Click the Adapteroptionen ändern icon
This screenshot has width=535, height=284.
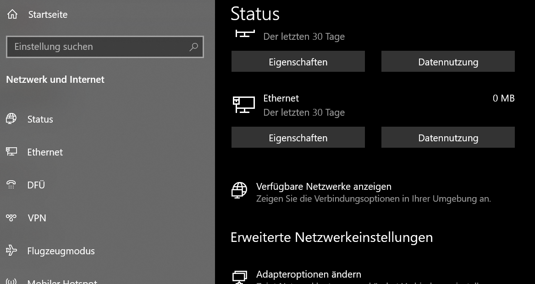(239, 276)
